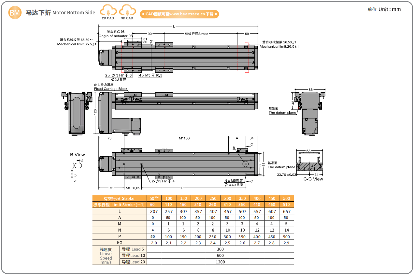Open the www.beartrace.cn CAD download banner
Screen dimensions: 414x275
point(179,14)
